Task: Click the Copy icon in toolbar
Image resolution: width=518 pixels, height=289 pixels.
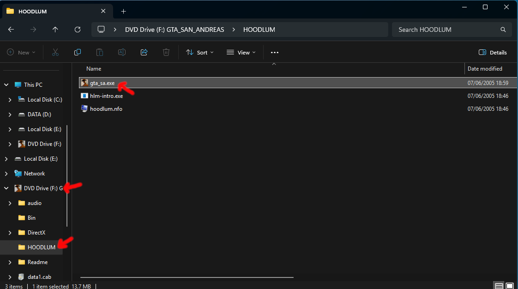Action: click(x=77, y=52)
